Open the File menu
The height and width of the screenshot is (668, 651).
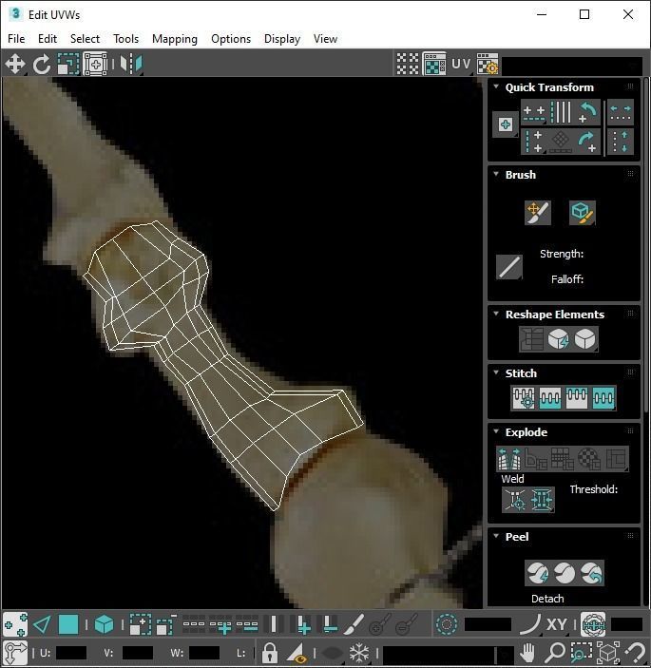coord(16,39)
